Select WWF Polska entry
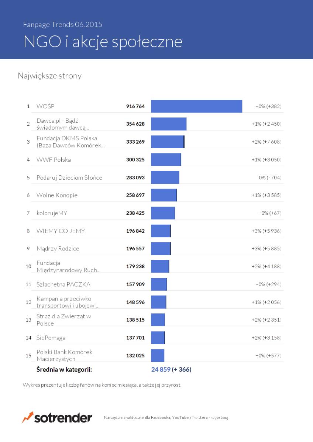Image resolution: width=313 pixels, height=442 pixels. (x=54, y=160)
